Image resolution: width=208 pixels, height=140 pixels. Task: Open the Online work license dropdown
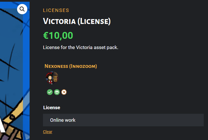123,120
